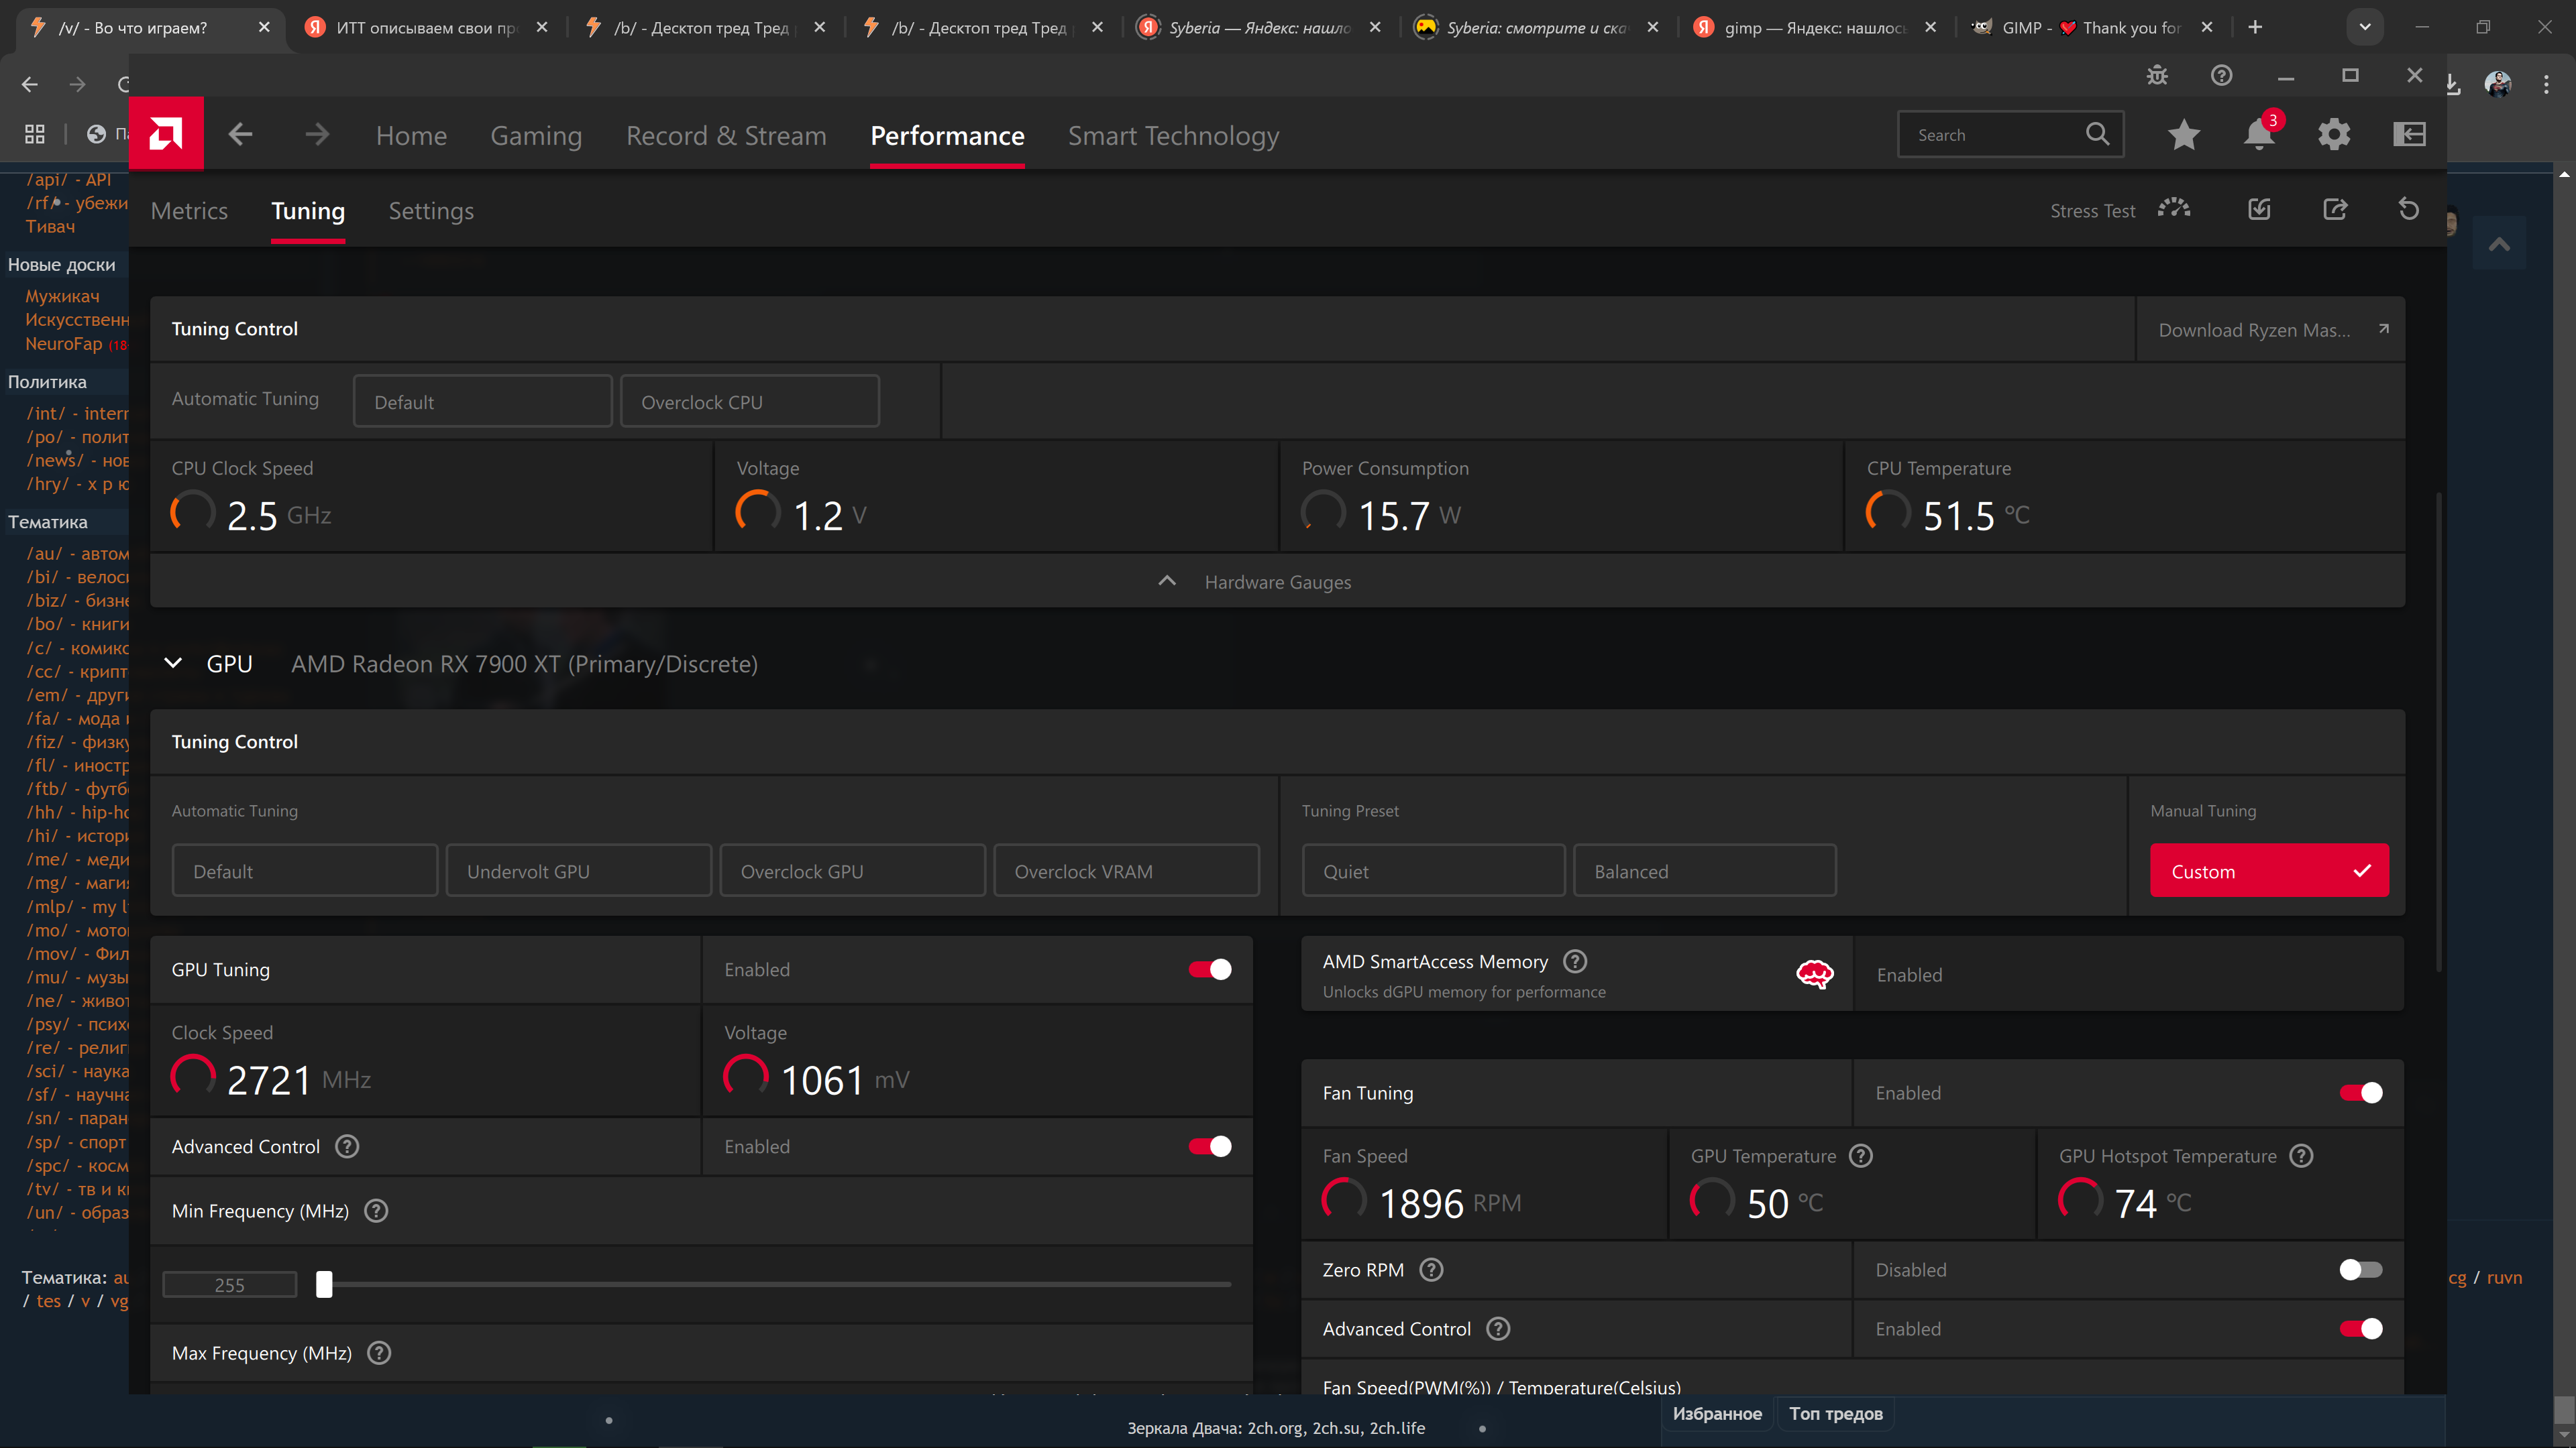
Task: Click the Stress Test gauge icon
Action: [2174, 209]
